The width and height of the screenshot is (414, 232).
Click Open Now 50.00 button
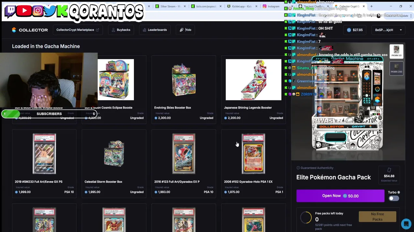340,196
